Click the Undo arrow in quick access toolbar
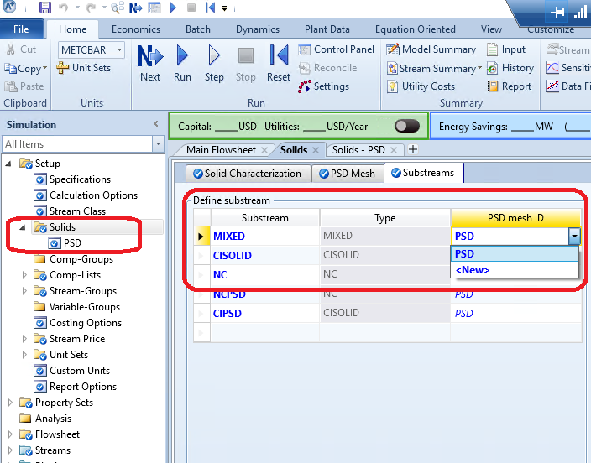Screen dimensions: 591x463 click(x=63, y=8)
